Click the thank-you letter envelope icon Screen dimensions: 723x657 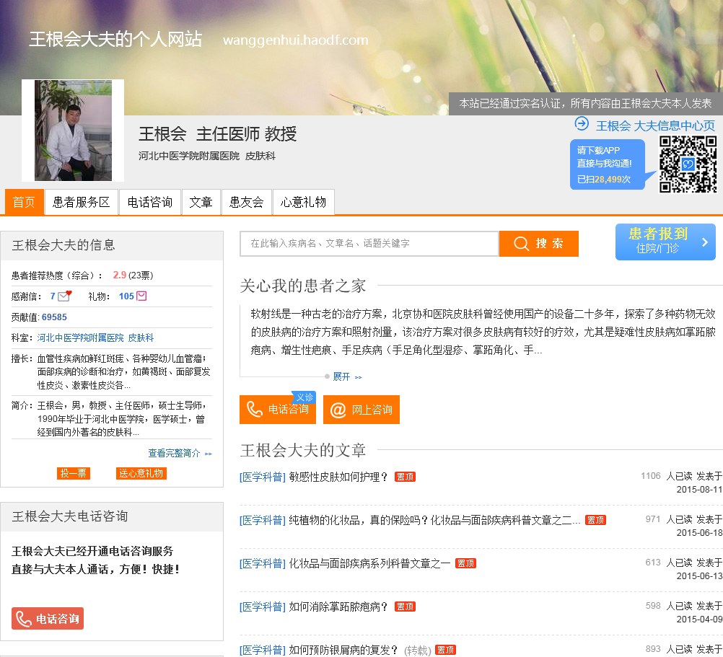coord(64,296)
